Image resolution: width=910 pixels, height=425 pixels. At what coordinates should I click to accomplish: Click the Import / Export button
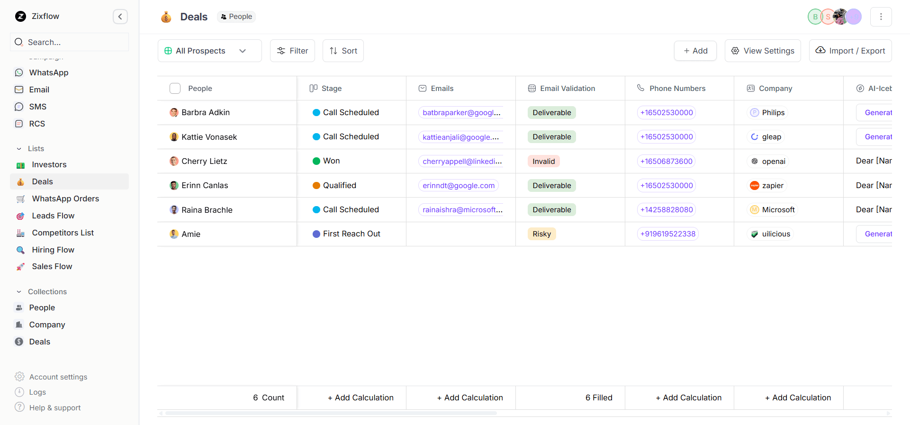(x=850, y=51)
